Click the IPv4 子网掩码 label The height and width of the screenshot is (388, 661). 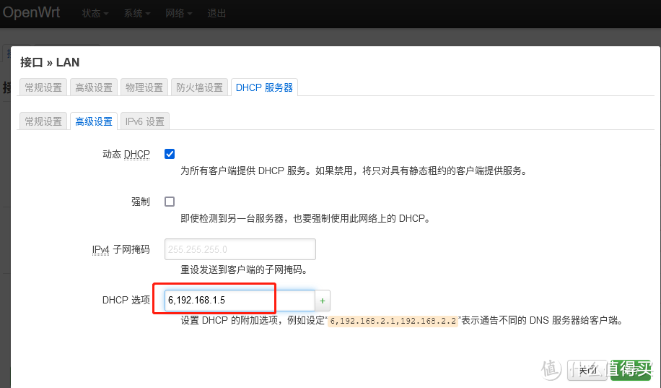click(121, 249)
